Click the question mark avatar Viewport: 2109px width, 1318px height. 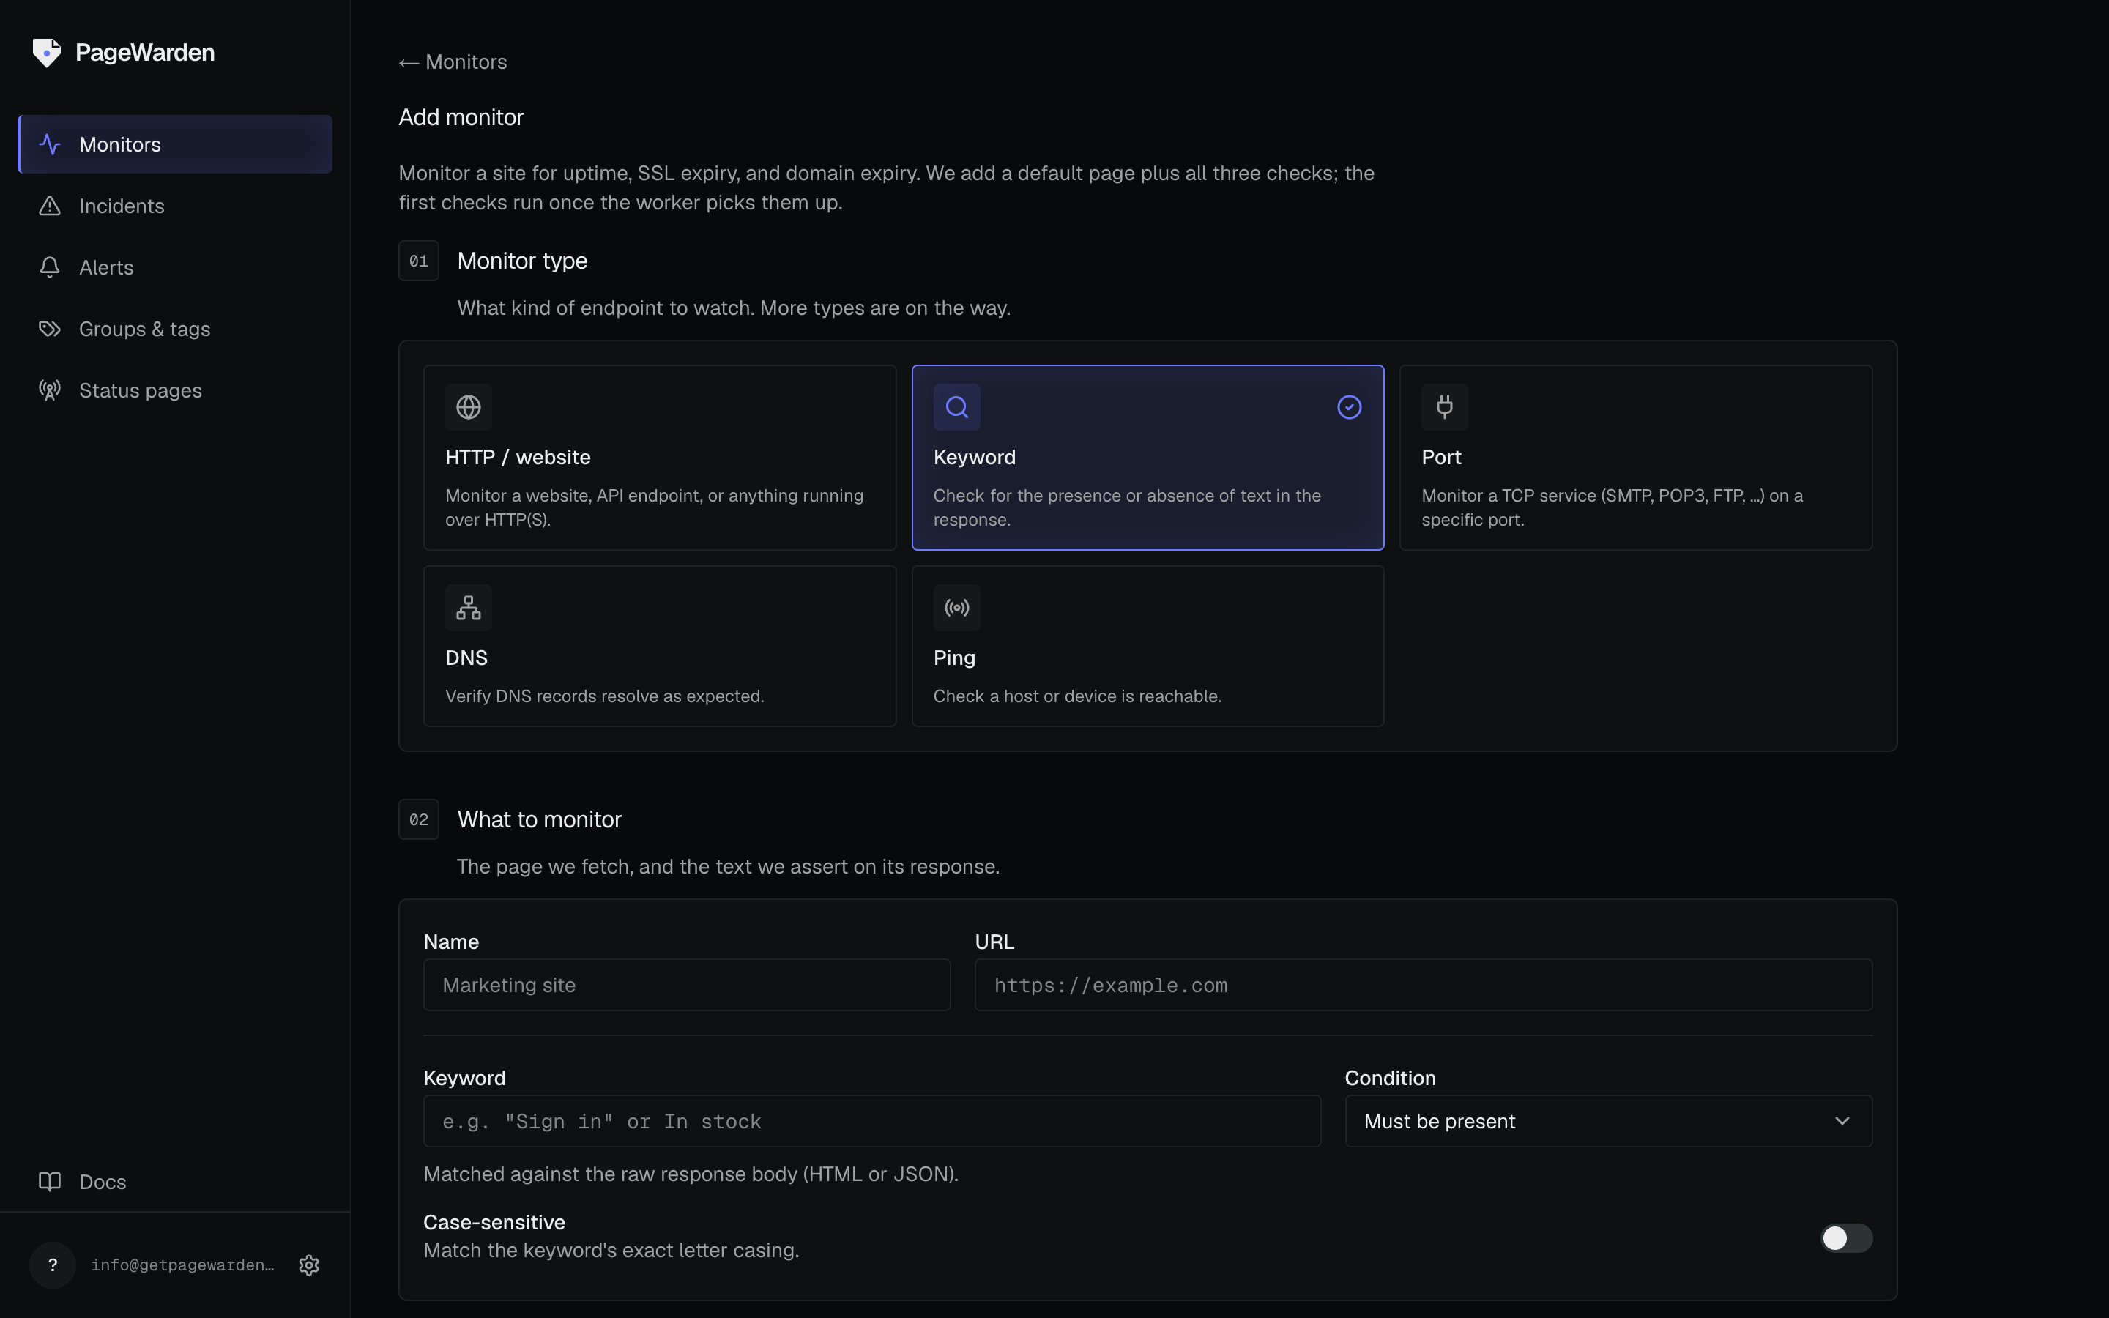[52, 1265]
